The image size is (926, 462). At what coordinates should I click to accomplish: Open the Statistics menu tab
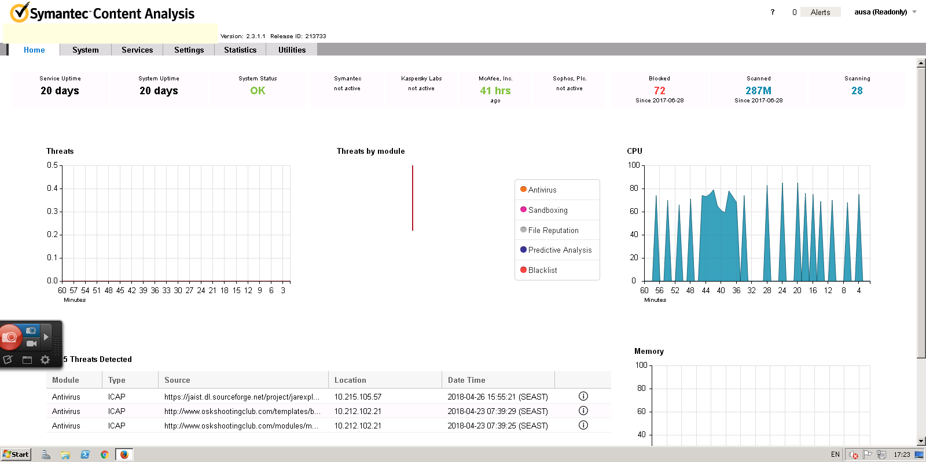tap(240, 50)
